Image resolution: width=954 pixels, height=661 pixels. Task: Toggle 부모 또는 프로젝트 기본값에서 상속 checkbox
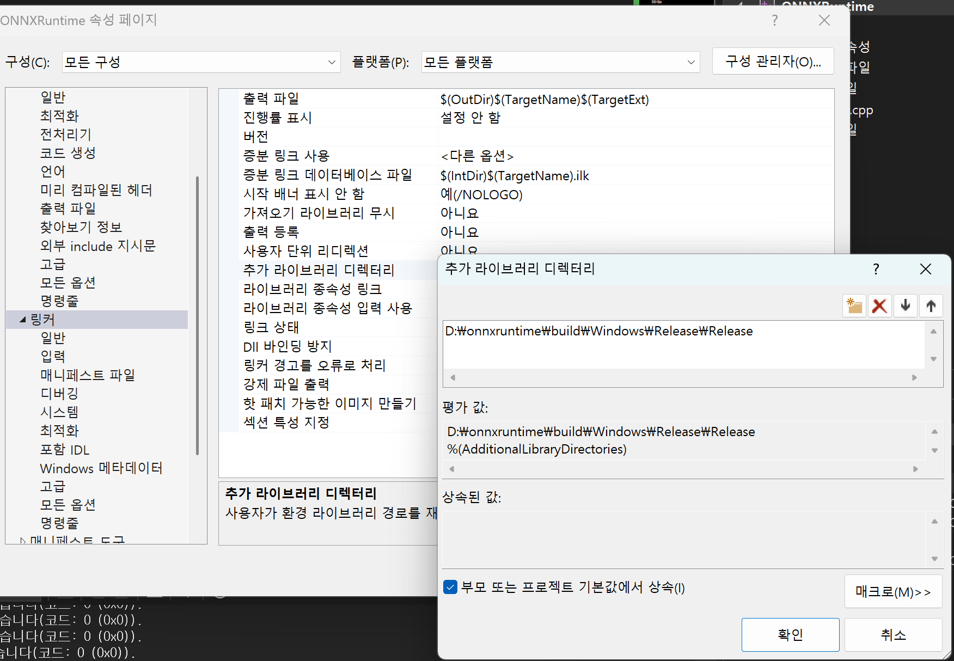pyautogui.click(x=450, y=587)
